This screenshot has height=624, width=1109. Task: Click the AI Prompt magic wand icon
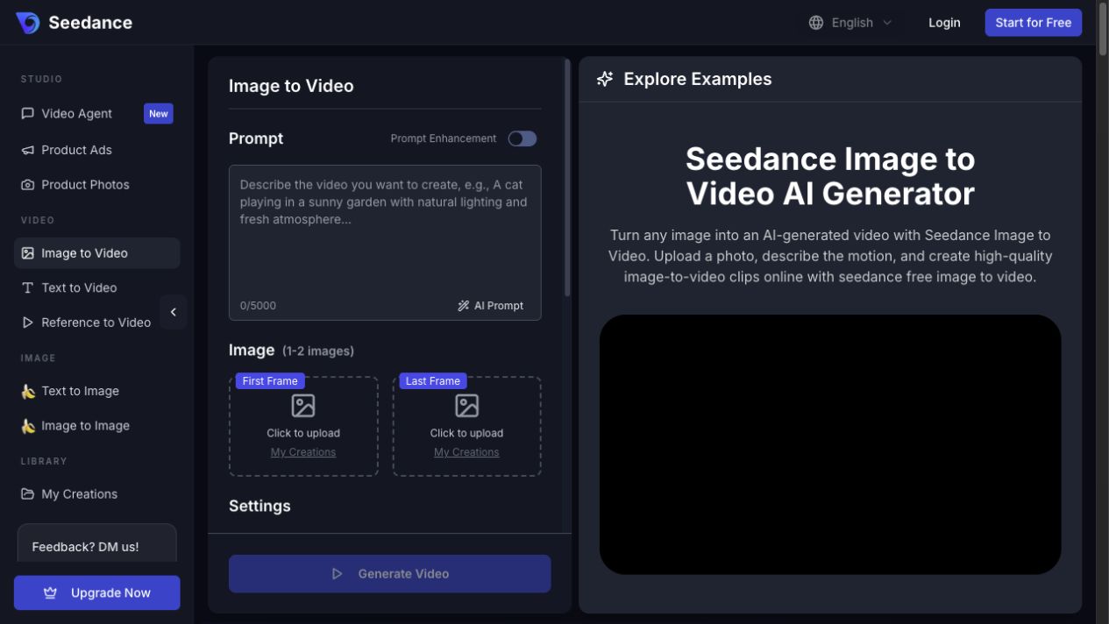coord(464,306)
